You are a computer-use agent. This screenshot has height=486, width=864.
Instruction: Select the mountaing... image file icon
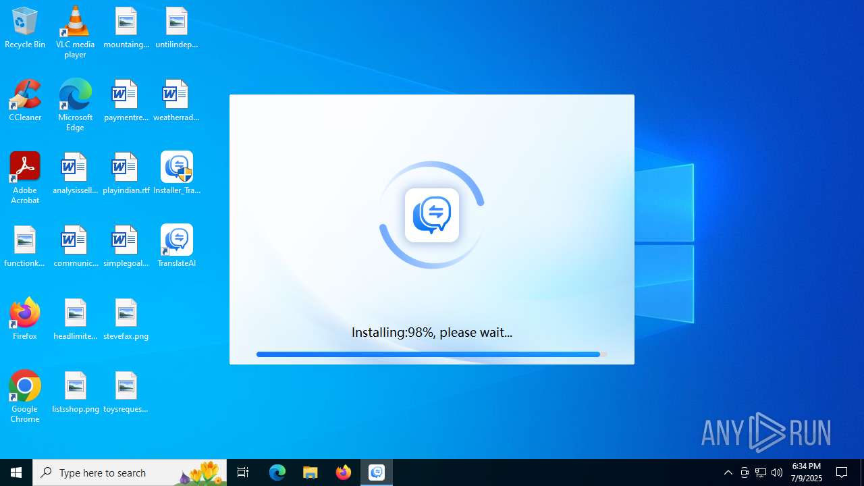(126, 28)
